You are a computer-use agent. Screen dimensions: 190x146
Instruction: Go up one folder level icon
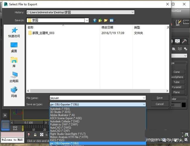(x=100, y=20)
